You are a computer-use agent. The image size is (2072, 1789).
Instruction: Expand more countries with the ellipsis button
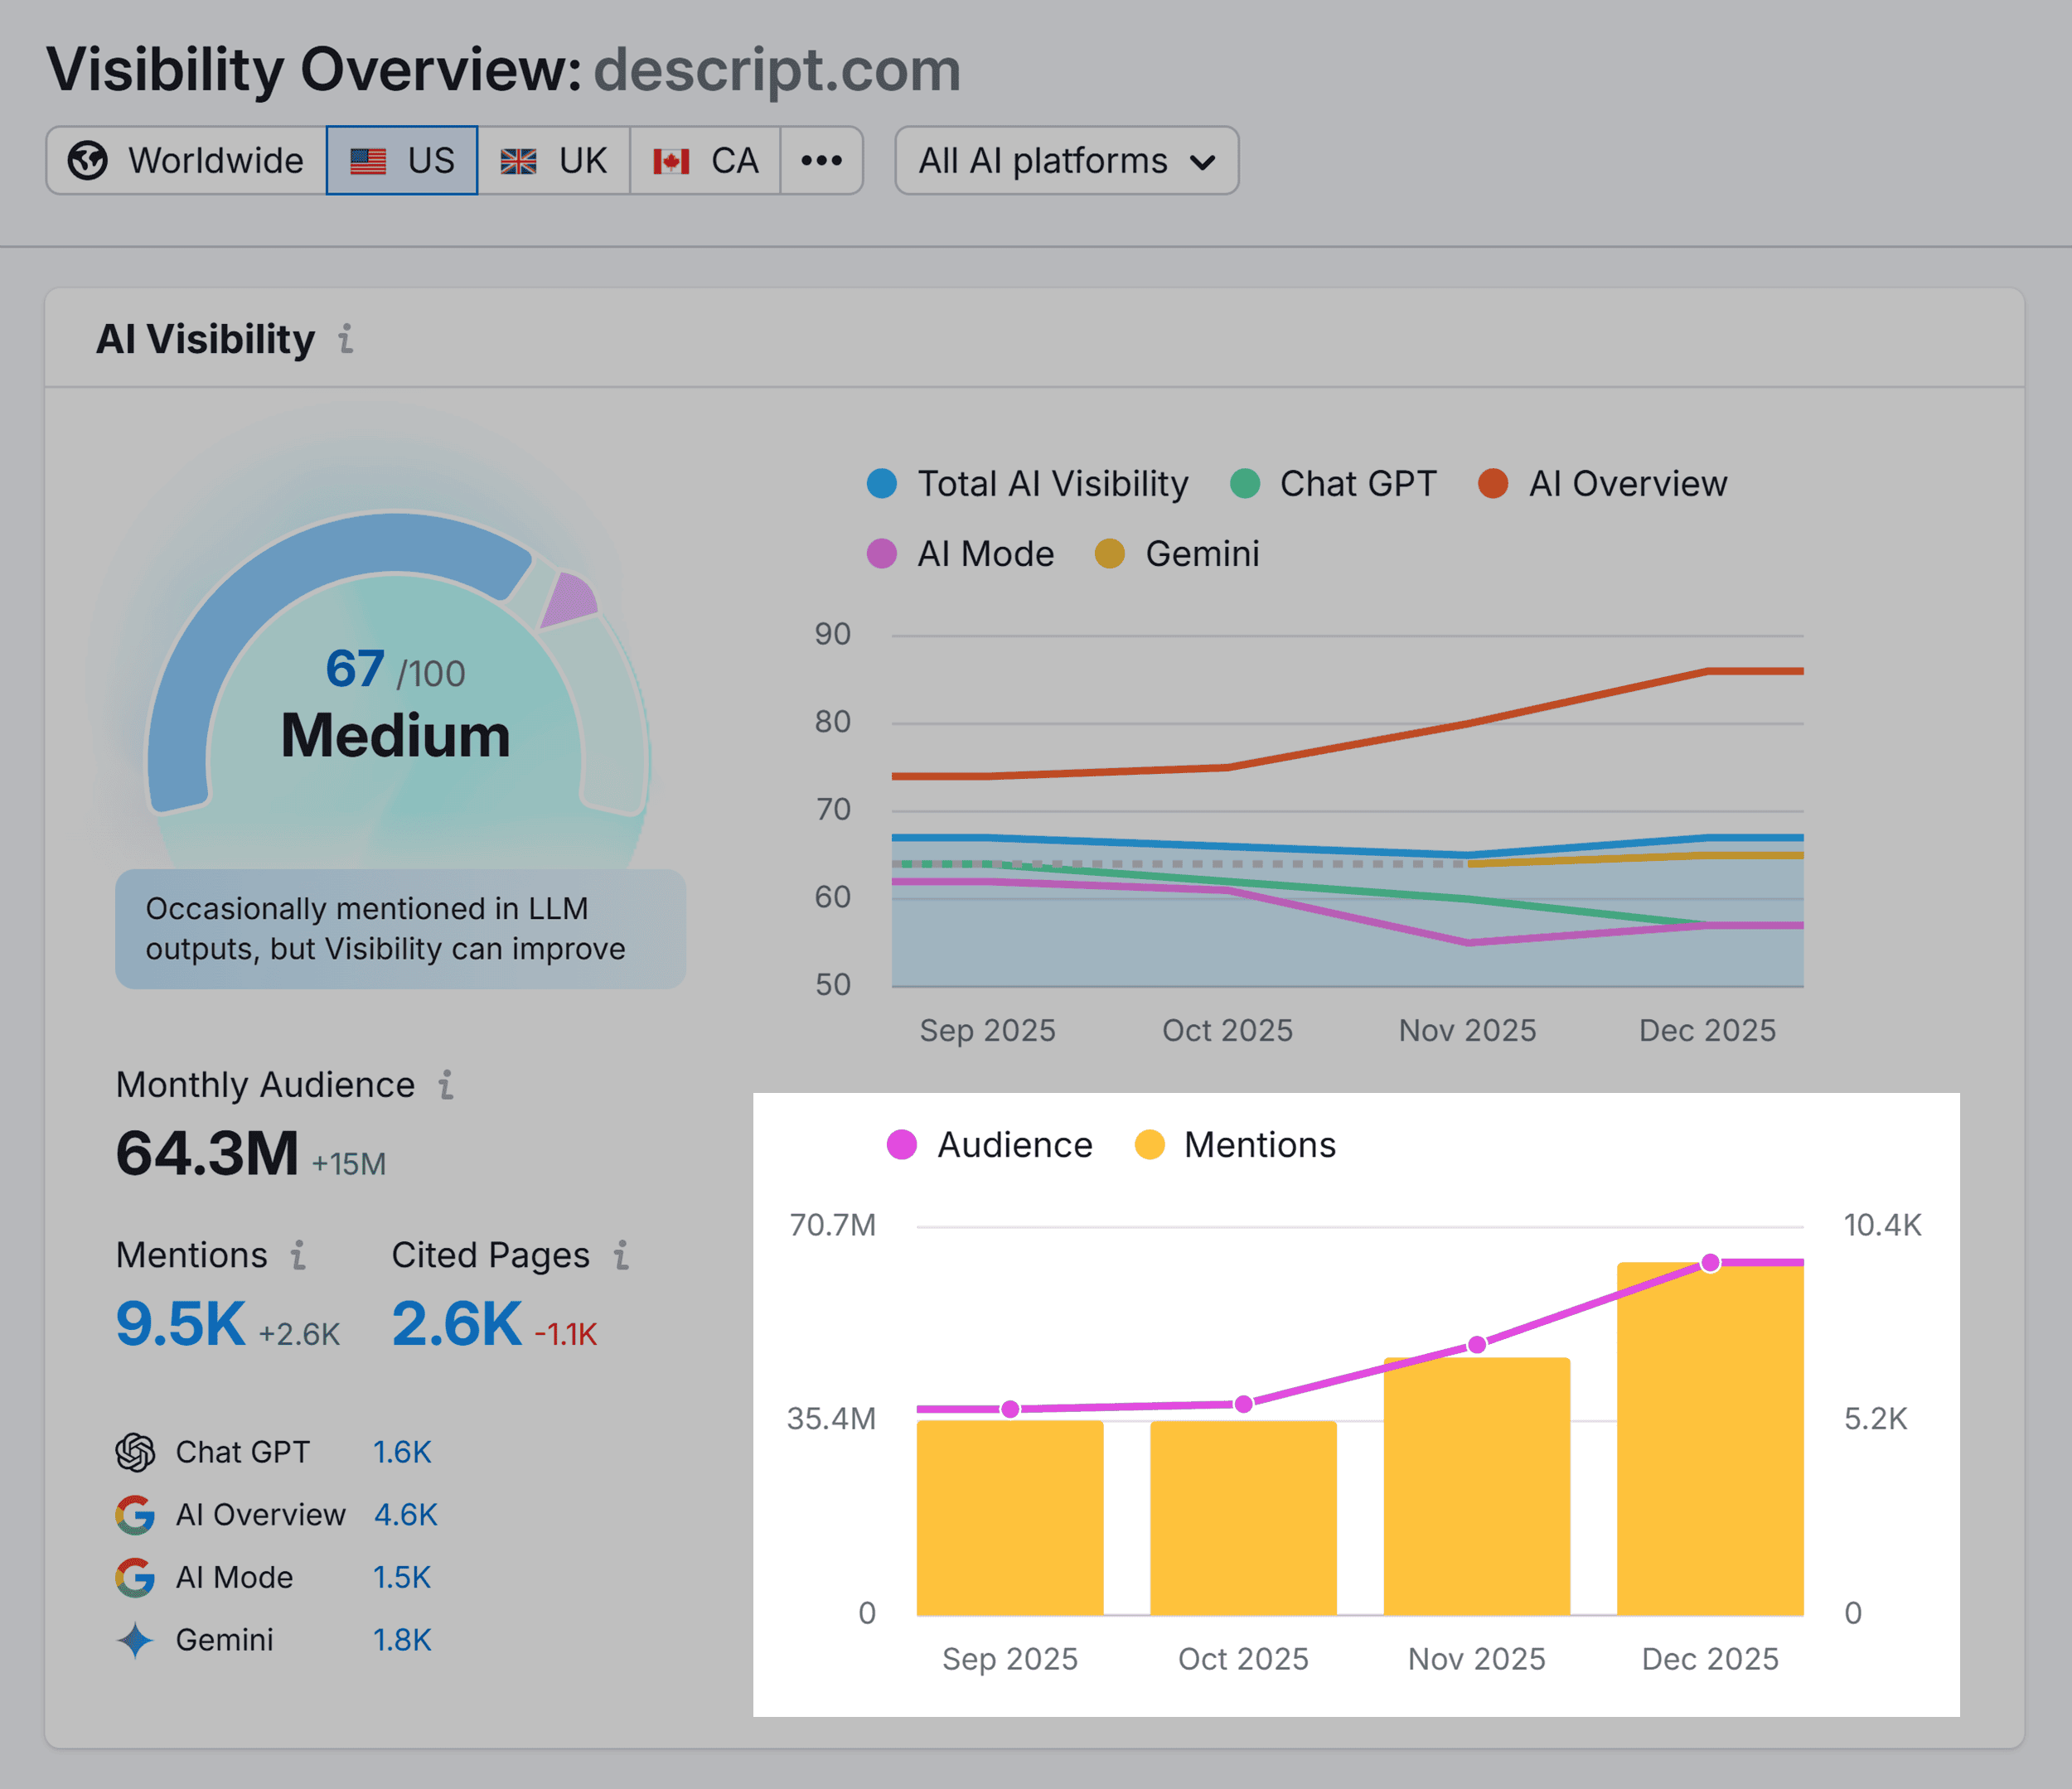tap(820, 160)
